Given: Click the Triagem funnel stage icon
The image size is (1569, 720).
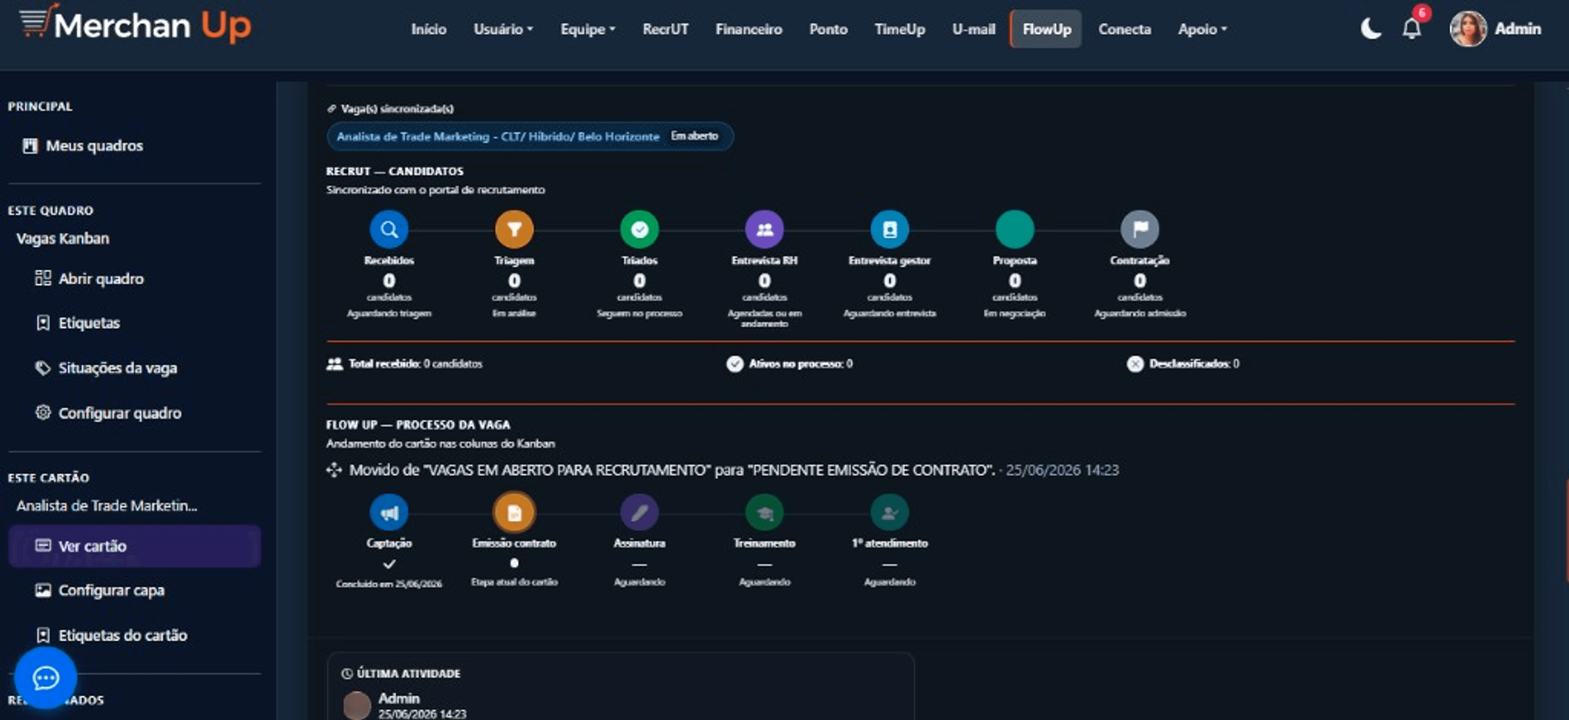Looking at the screenshot, I should pyautogui.click(x=514, y=230).
